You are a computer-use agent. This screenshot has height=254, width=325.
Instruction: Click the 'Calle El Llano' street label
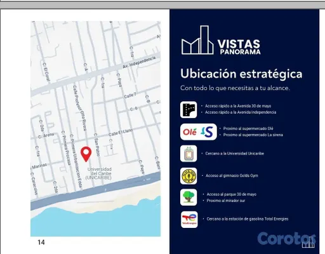coord(121,133)
